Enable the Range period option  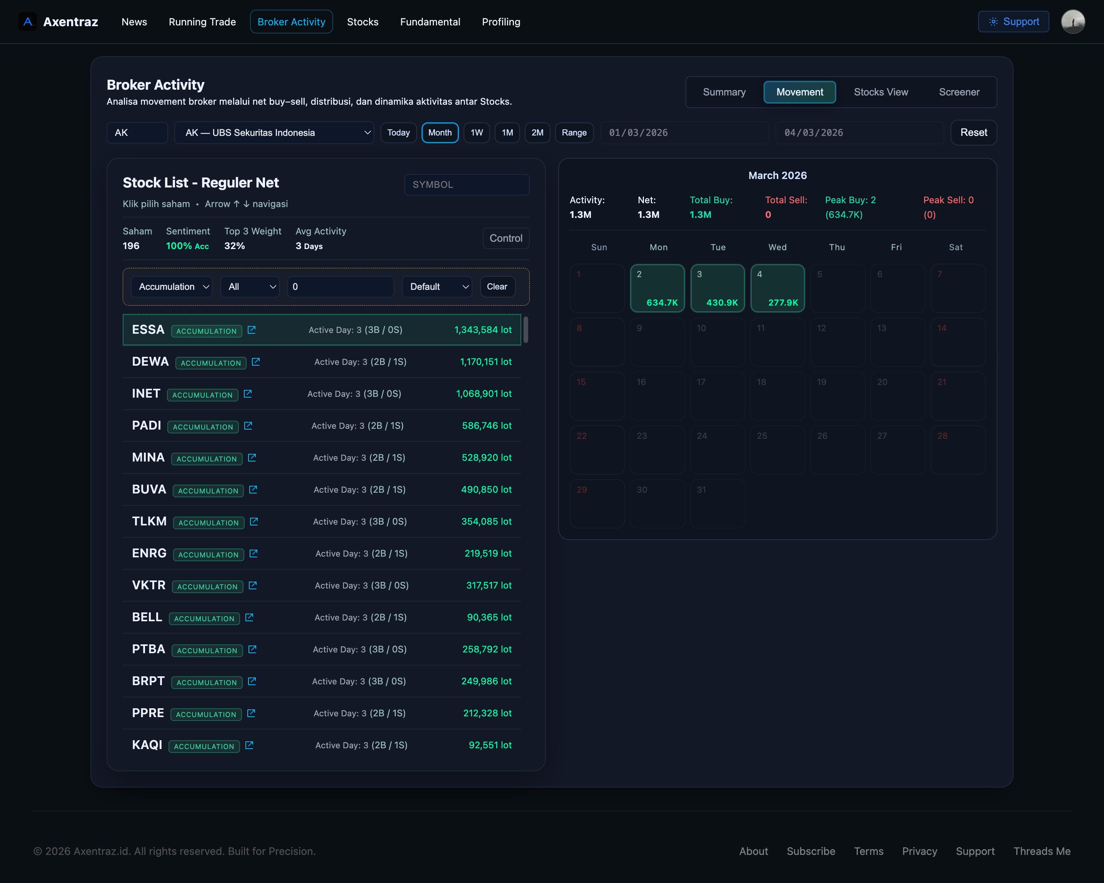(574, 133)
